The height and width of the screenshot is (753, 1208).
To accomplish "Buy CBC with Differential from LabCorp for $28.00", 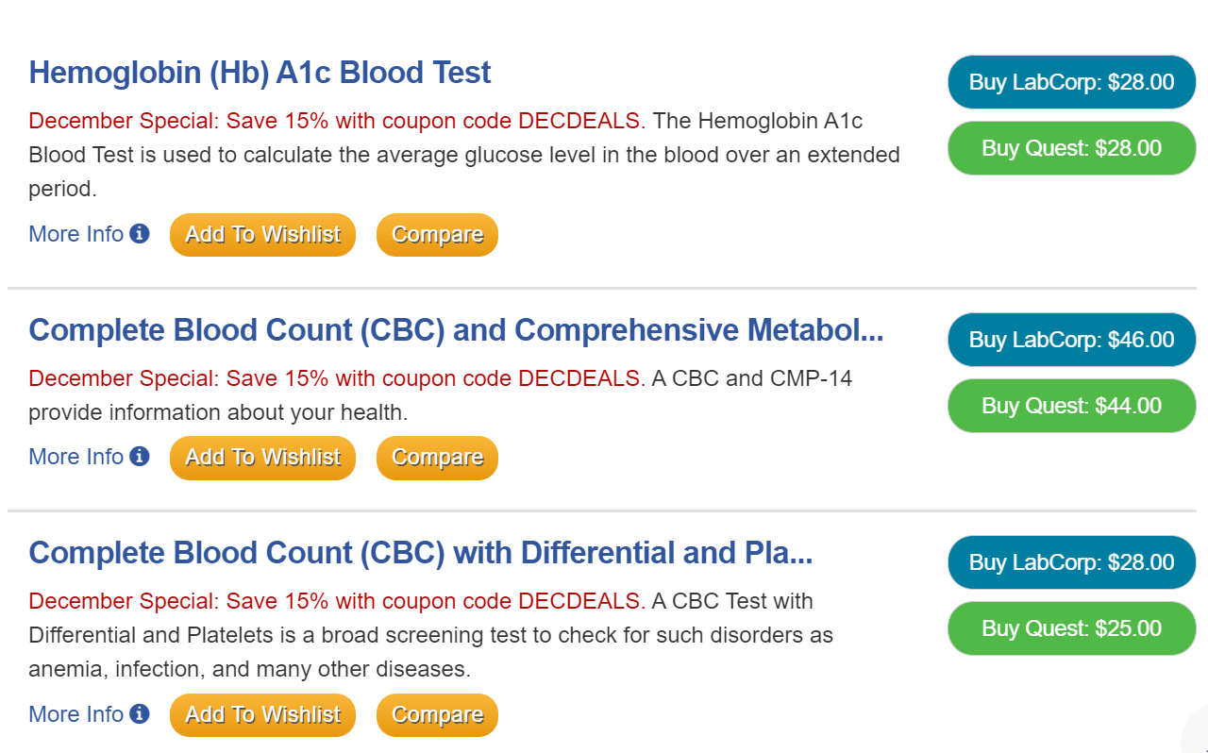I will click(x=1071, y=561).
